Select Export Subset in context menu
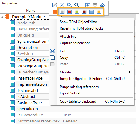 pos(70,93)
